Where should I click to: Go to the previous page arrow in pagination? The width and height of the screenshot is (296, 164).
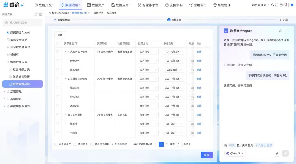pyautogui.click(x=155, y=144)
